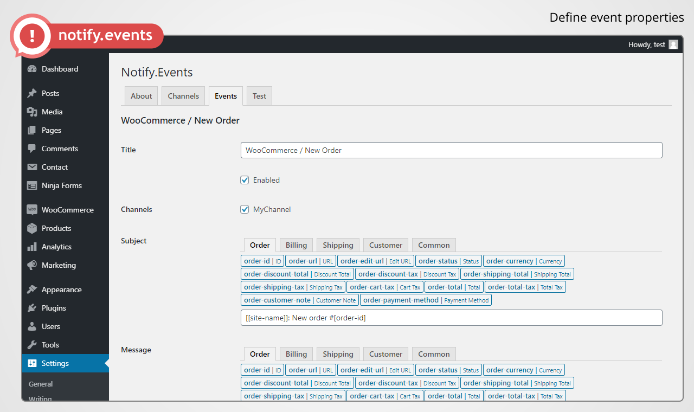Insert order-discount-total tag in Subject
This screenshot has height=412, width=694.
pyautogui.click(x=297, y=274)
